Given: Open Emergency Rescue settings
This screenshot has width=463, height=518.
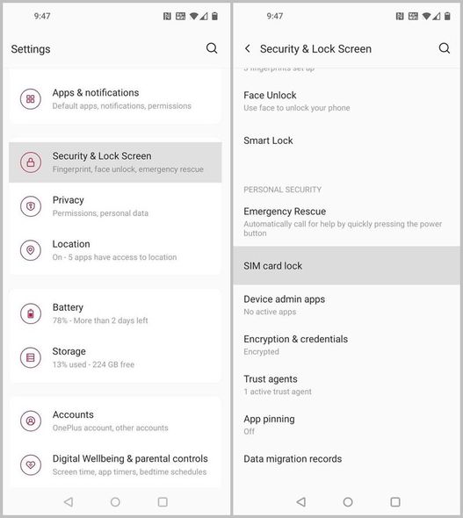Looking at the screenshot, I should 347,221.
